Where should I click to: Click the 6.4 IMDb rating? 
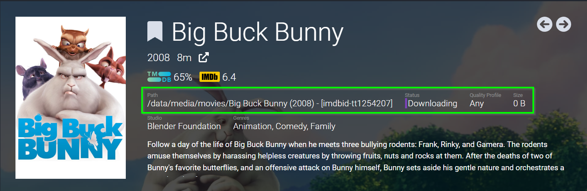(x=229, y=77)
